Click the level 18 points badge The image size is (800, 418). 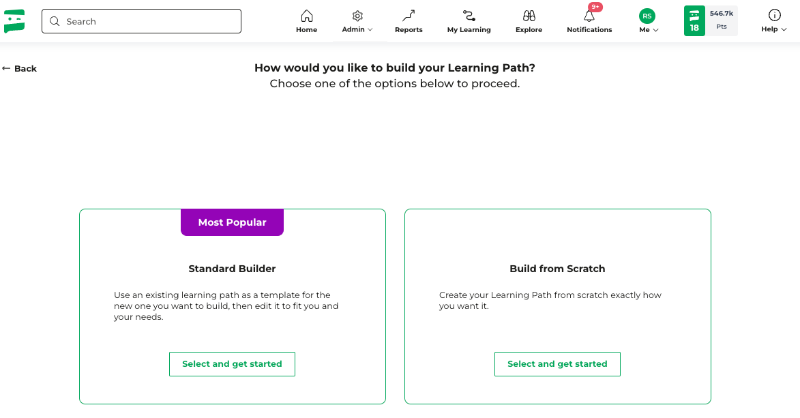711,21
